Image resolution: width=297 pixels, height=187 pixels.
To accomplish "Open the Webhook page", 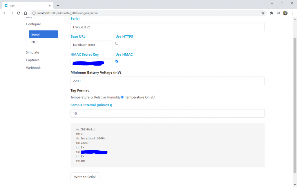I will point(33,68).
